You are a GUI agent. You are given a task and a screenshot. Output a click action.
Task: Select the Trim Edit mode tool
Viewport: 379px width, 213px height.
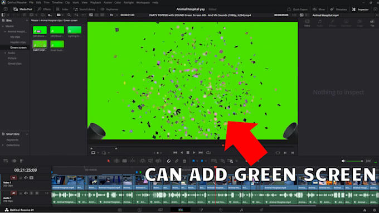[116, 161]
